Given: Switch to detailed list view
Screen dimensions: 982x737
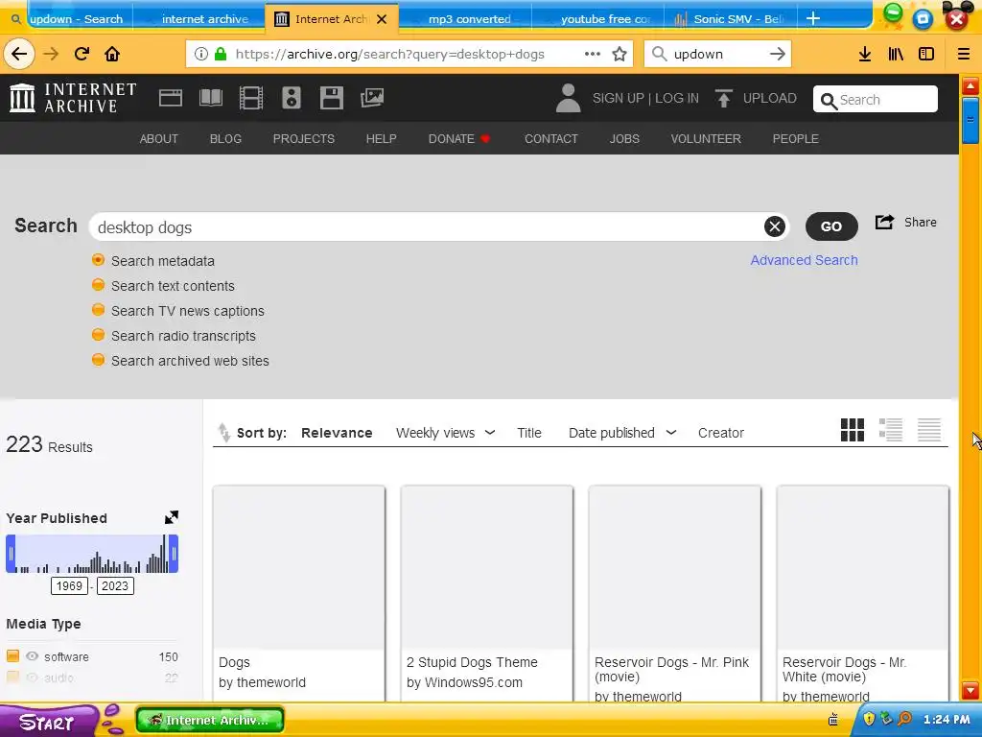Looking at the screenshot, I should pos(891,430).
